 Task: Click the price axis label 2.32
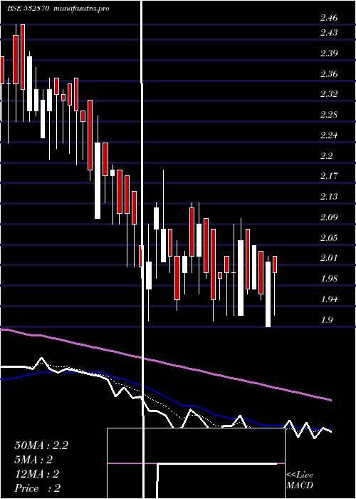(329, 94)
